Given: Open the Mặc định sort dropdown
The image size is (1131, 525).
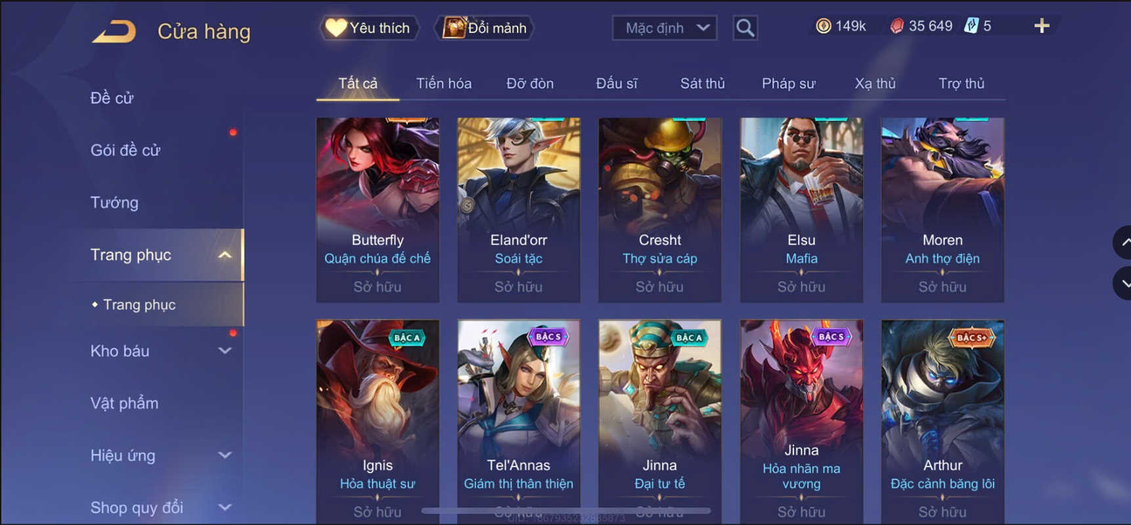Looking at the screenshot, I should click(664, 28).
